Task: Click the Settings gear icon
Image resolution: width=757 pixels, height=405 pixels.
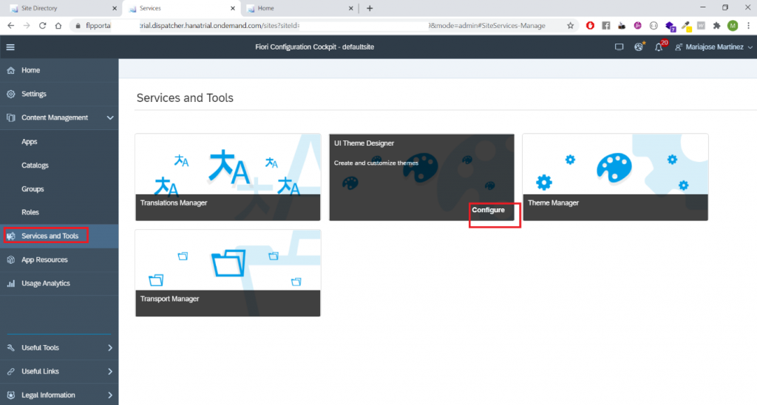Action: [x=10, y=94]
